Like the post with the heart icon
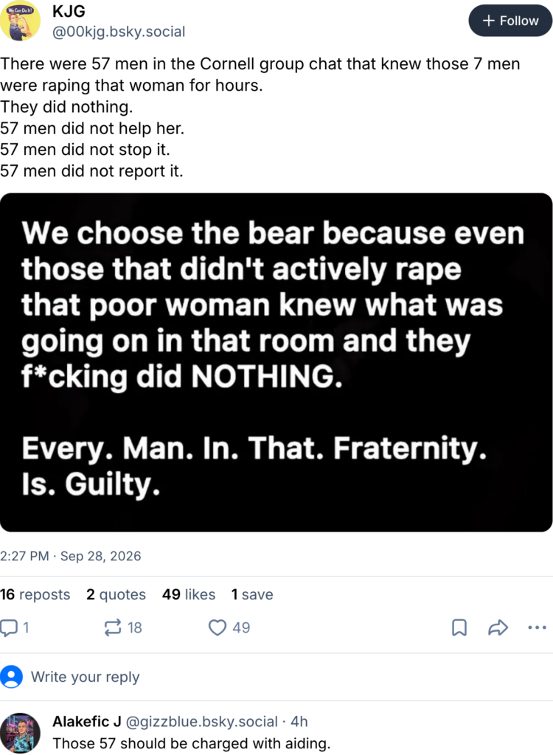 (218, 628)
